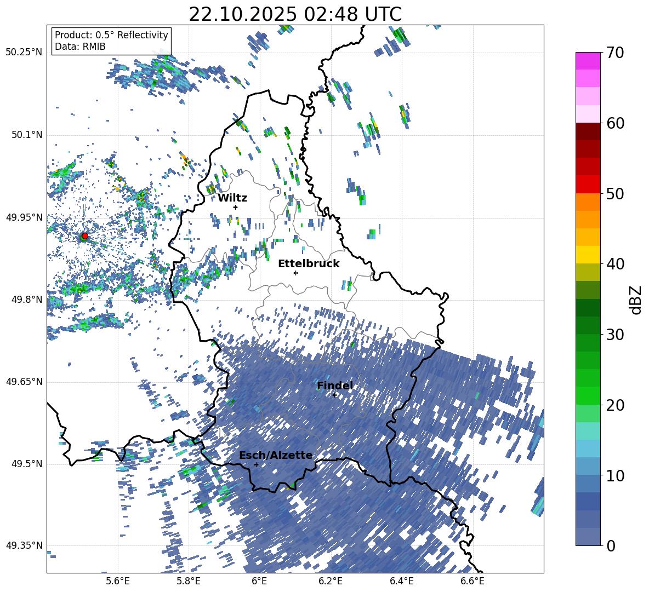Click the 6.2°E longitude label
The height and width of the screenshot is (592, 649).
click(331, 581)
